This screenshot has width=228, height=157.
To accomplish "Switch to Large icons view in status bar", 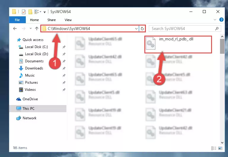I will pyautogui.click(x=220, y=148).
